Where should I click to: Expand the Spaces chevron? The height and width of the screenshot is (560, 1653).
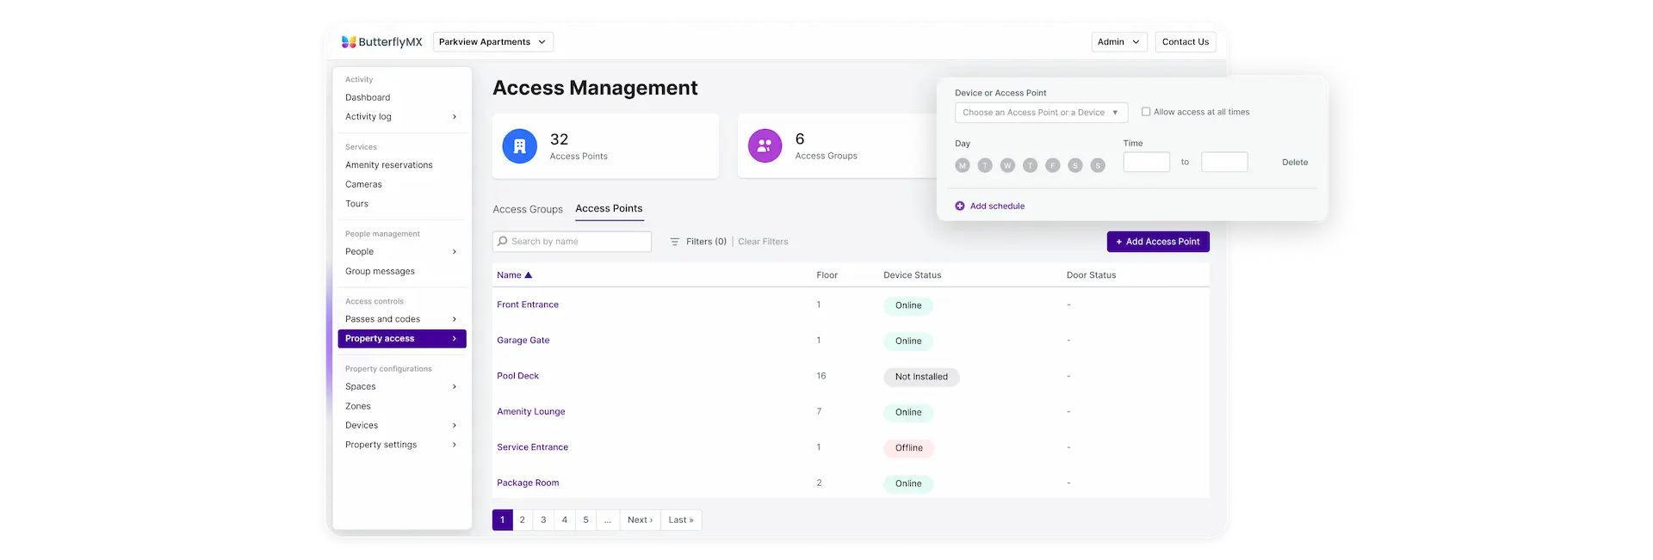click(x=455, y=387)
